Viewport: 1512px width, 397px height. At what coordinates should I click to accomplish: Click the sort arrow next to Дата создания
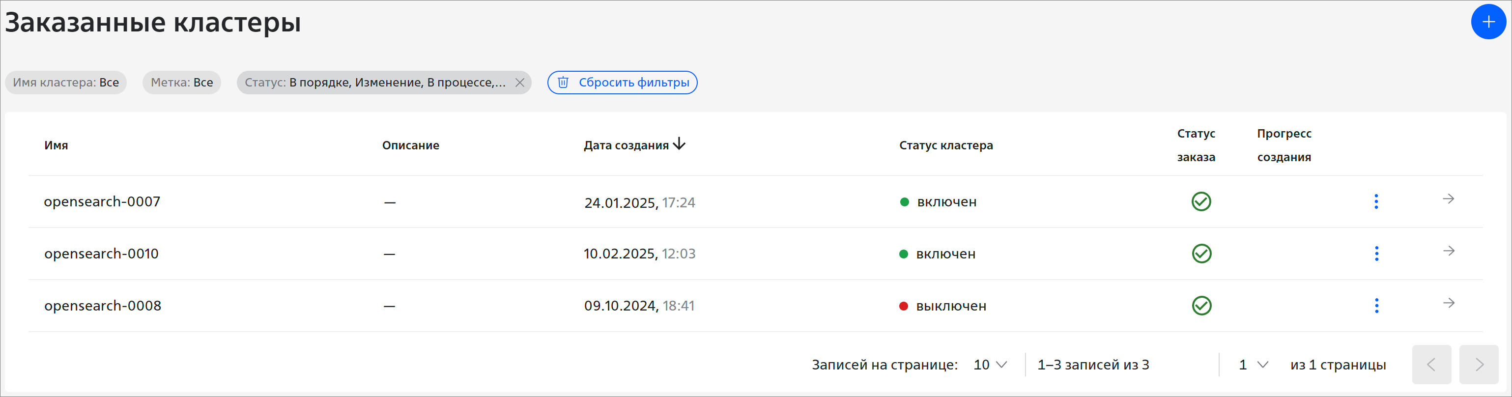click(679, 144)
